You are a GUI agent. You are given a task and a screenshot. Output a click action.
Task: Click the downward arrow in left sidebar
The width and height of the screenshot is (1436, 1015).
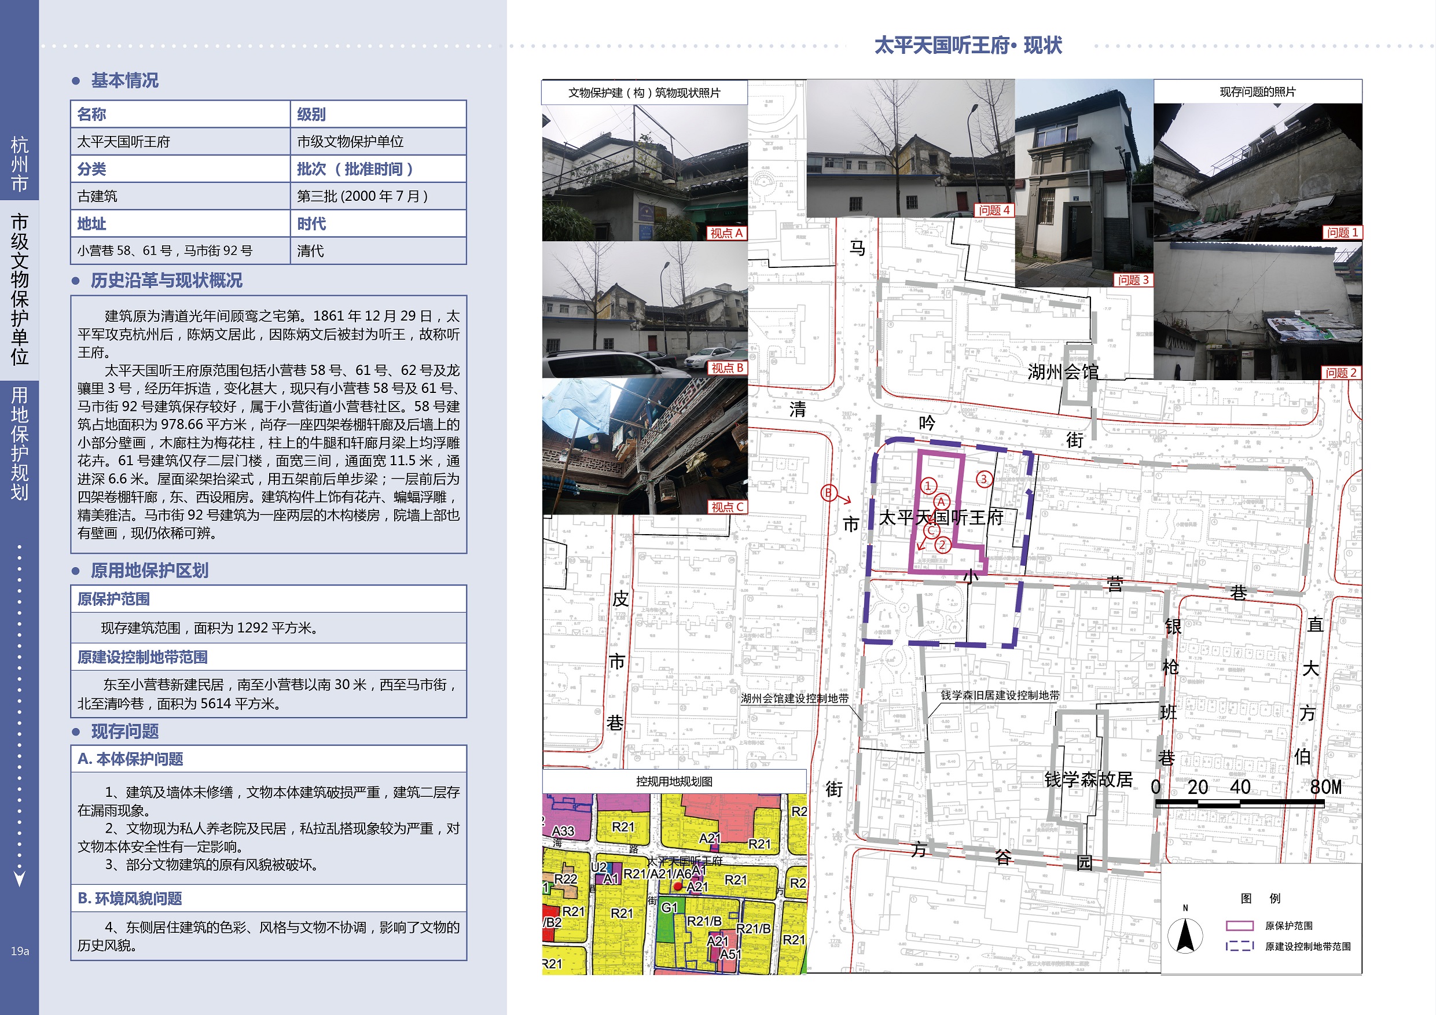tap(19, 878)
